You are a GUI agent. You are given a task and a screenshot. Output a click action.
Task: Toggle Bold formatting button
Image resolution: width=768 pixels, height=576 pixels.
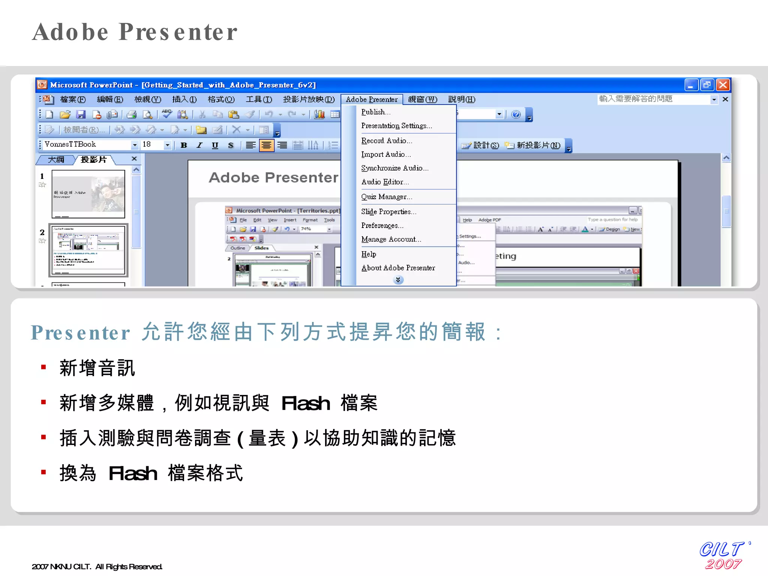pos(184,145)
